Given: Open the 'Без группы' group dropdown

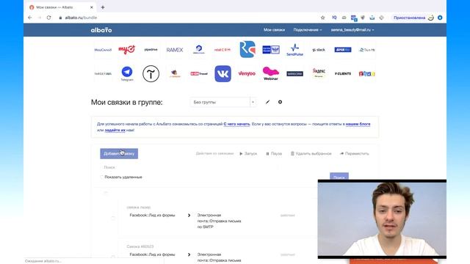Looking at the screenshot, I should pyautogui.click(x=223, y=102).
